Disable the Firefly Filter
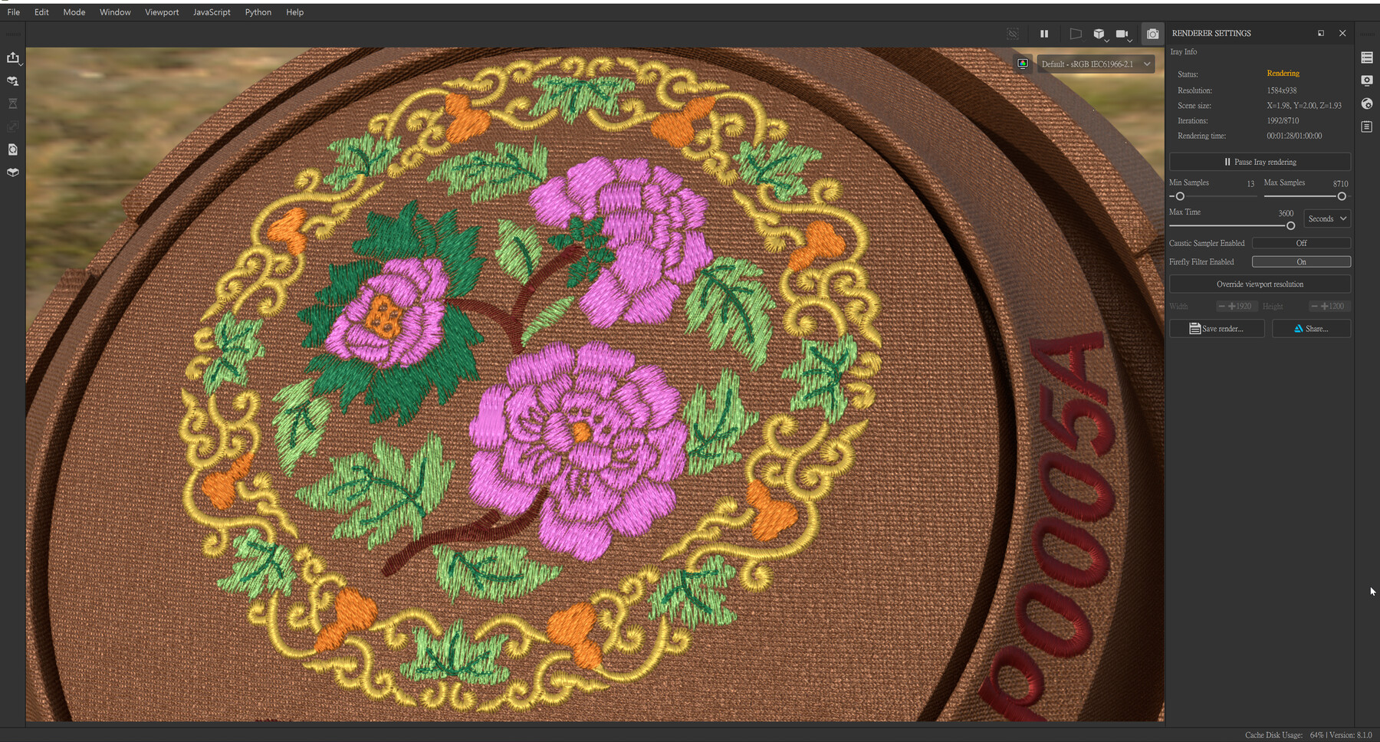This screenshot has width=1380, height=742. pyautogui.click(x=1300, y=261)
